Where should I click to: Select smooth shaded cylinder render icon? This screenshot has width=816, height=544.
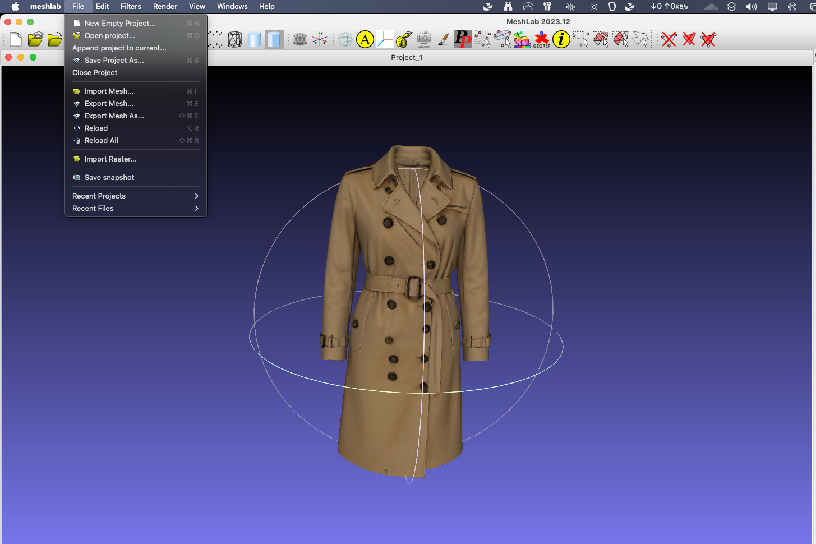[x=255, y=39]
